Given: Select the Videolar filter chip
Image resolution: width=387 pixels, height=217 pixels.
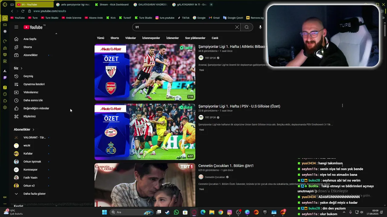Looking at the screenshot, I should click(x=131, y=38).
